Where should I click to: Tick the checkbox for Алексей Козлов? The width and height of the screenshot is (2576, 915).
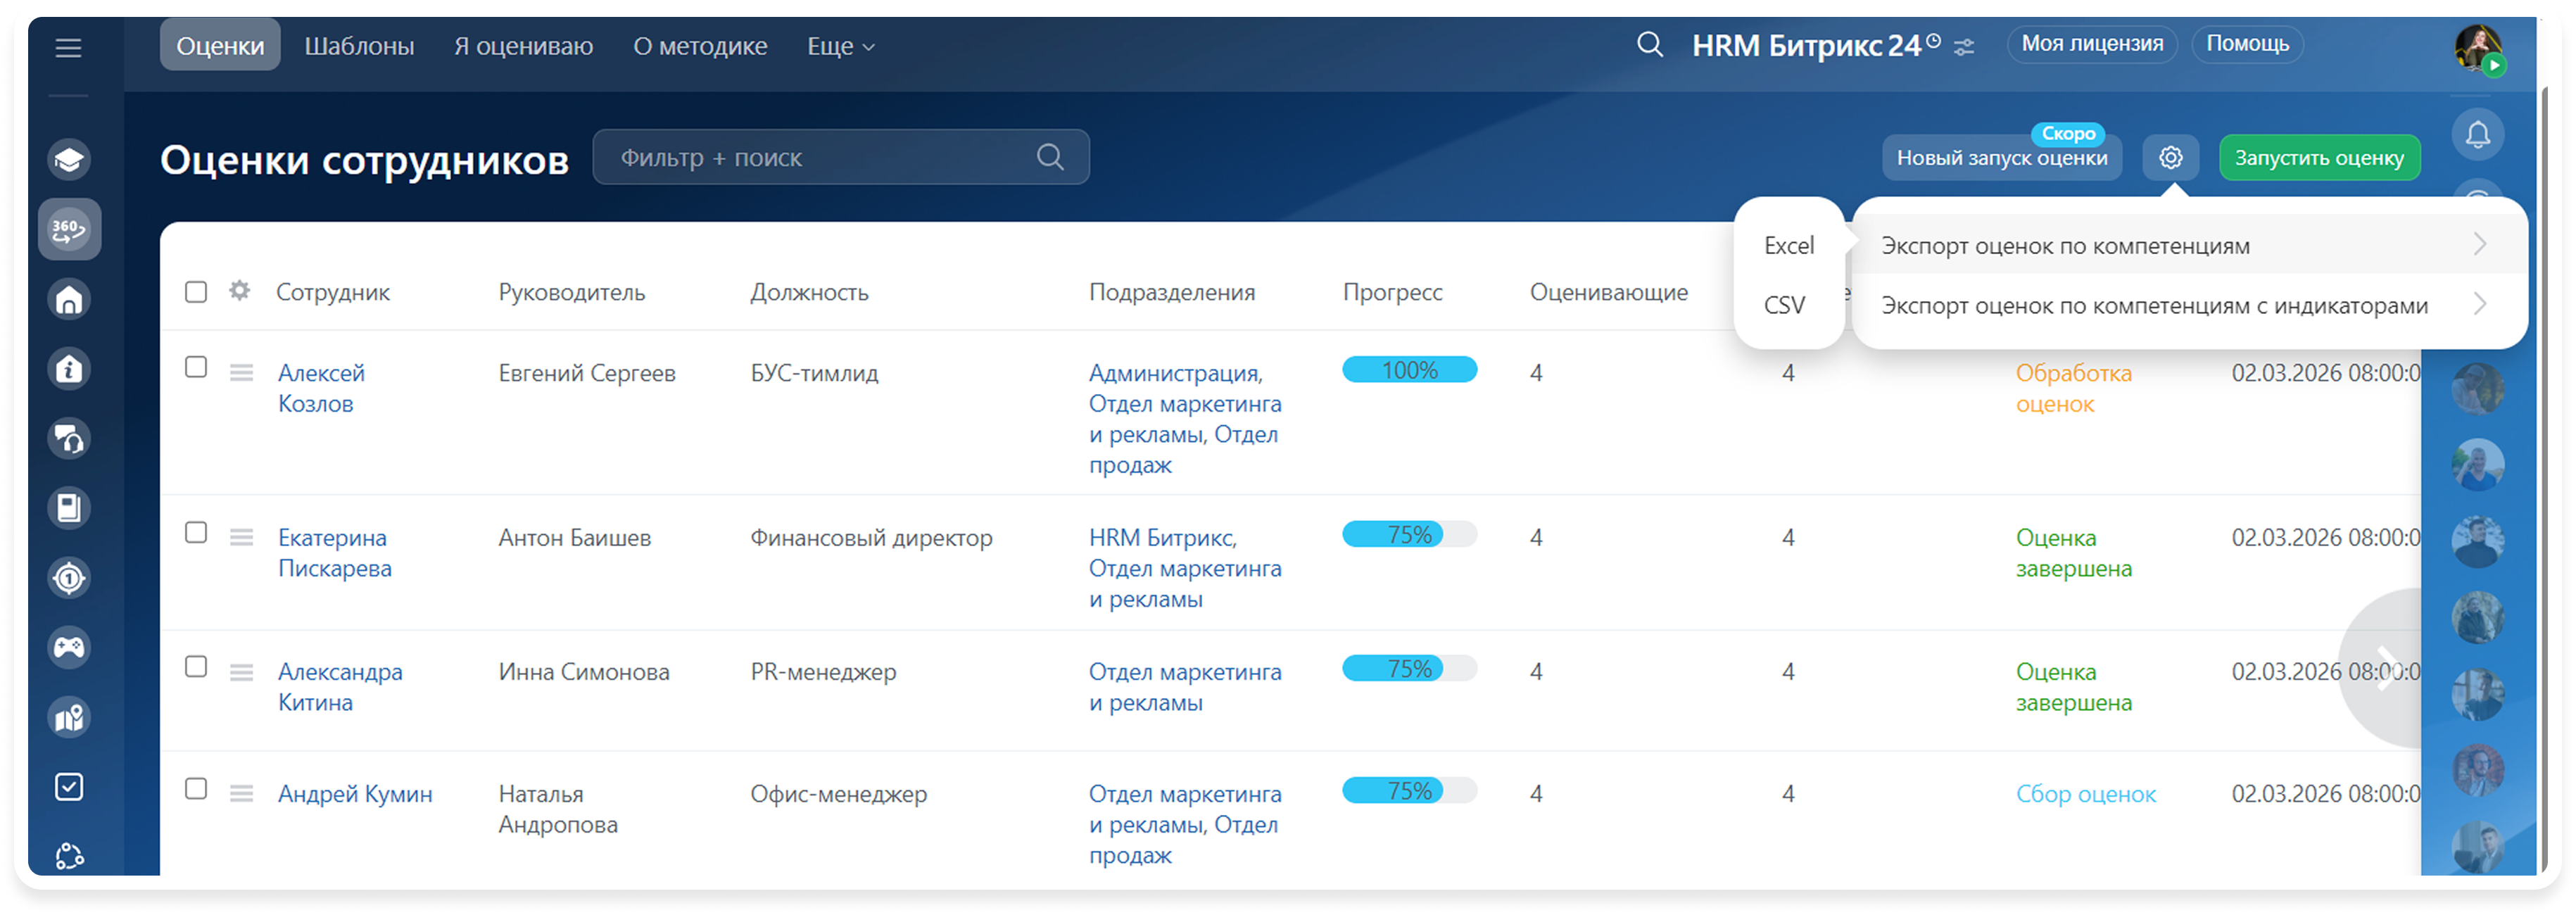(196, 368)
